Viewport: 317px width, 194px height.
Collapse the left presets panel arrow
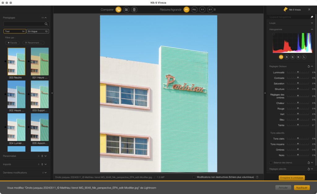coord(52,93)
